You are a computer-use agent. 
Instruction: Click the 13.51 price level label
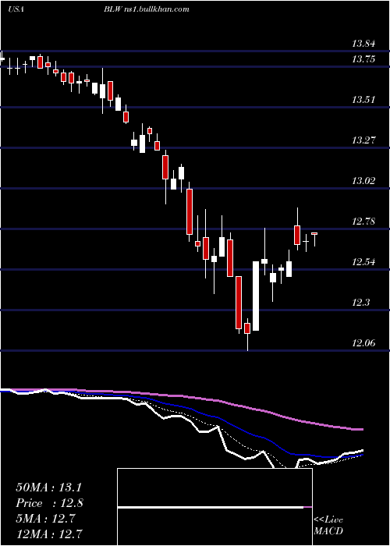tap(363, 100)
